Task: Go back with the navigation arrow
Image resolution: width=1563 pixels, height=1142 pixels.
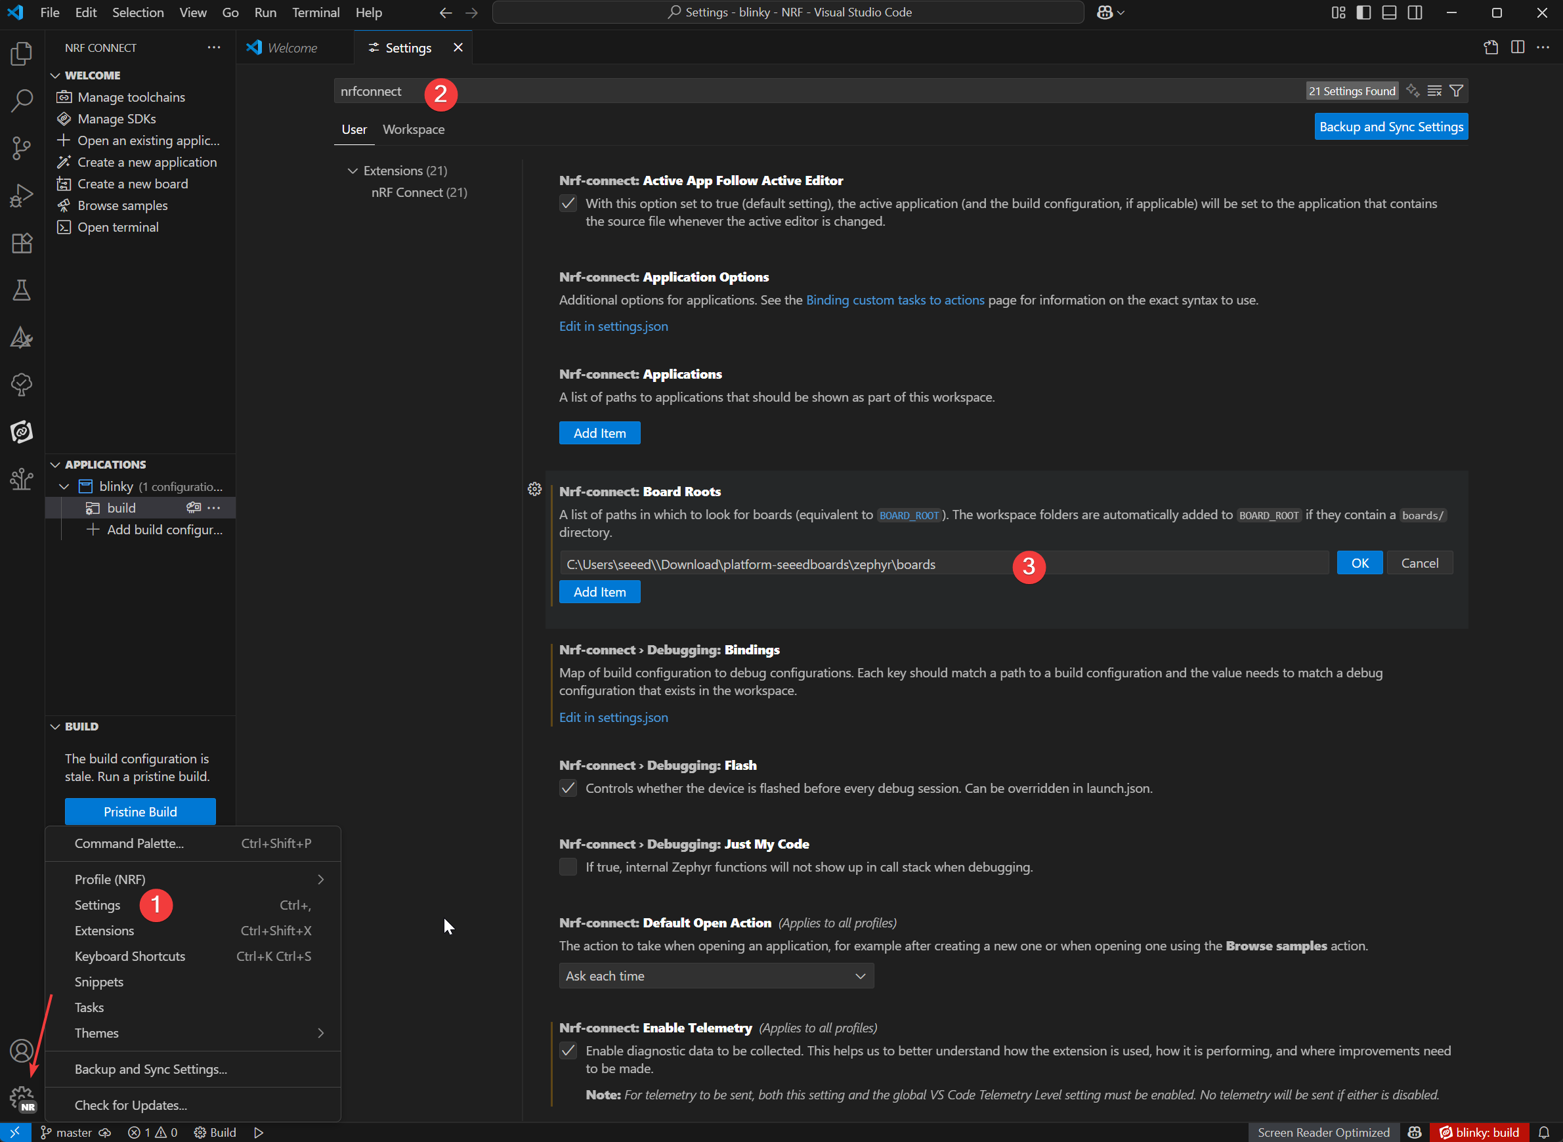Action: coord(445,12)
